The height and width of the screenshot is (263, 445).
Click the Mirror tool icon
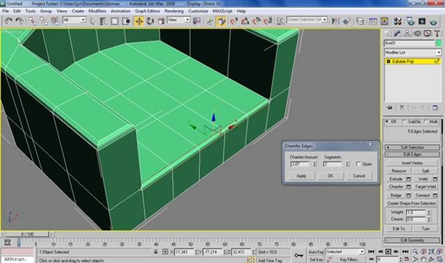336,22
